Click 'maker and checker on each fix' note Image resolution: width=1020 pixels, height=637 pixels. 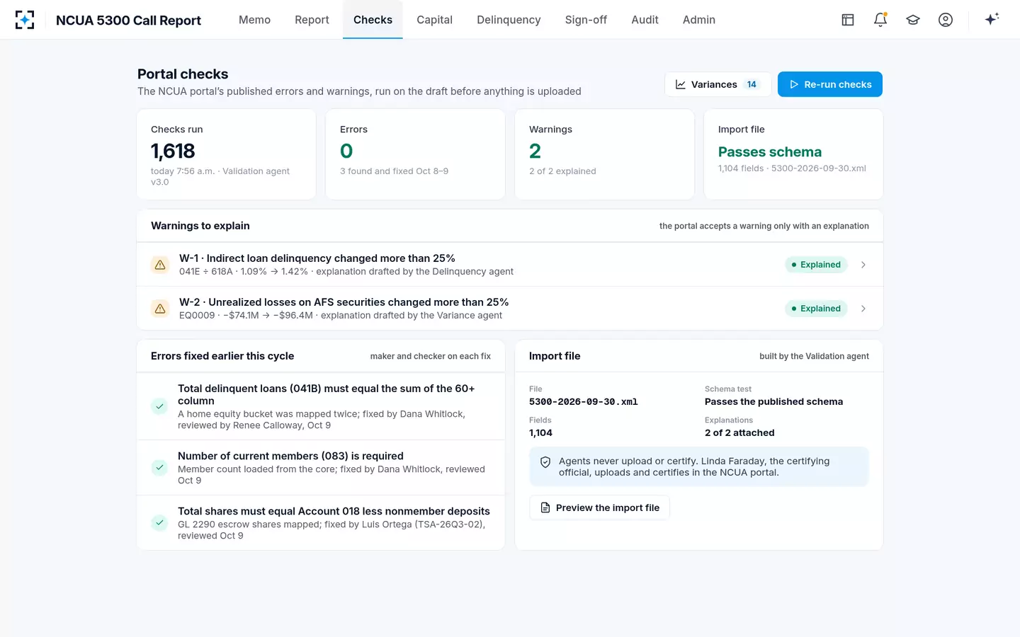click(x=431, y=356)
